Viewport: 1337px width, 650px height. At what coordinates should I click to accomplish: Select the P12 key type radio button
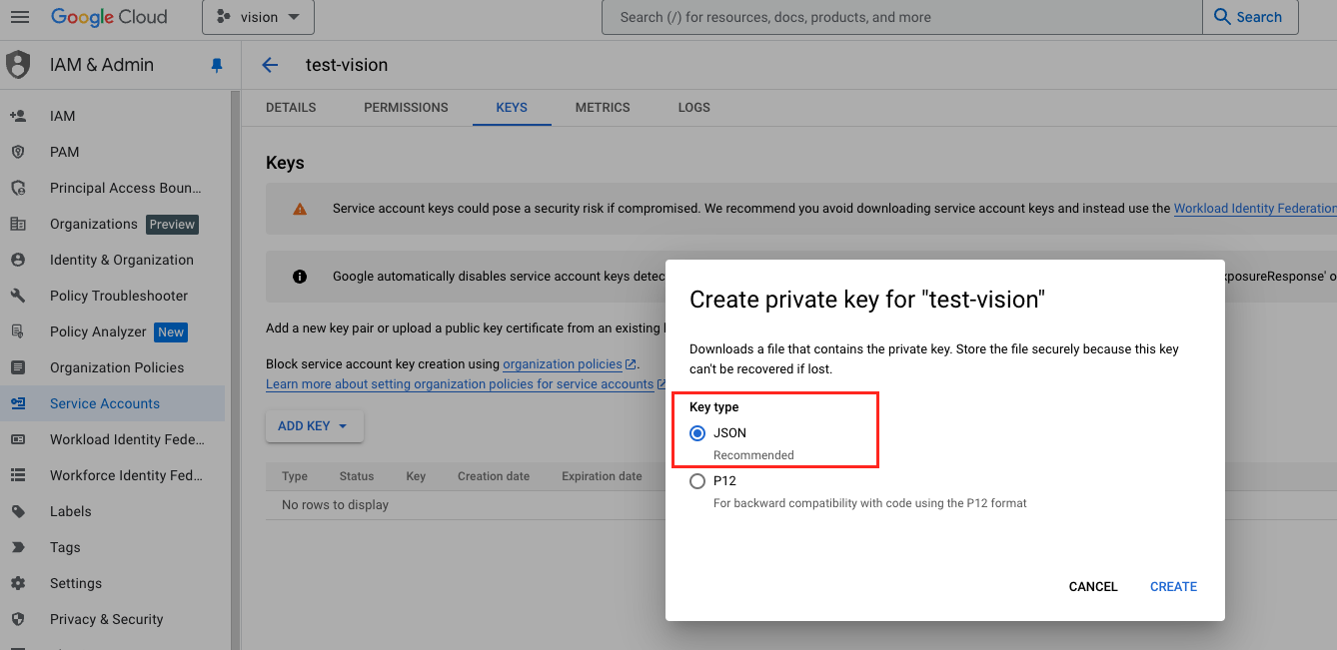click(x=697, y=481)
